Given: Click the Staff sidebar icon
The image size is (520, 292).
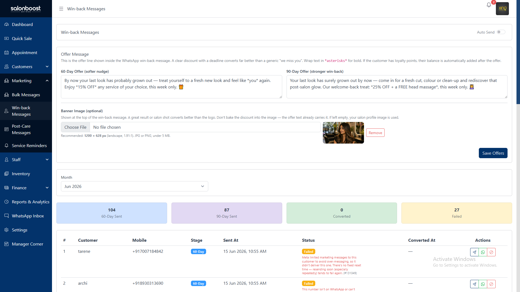Looking at the screenshot, I should point(6,160).
